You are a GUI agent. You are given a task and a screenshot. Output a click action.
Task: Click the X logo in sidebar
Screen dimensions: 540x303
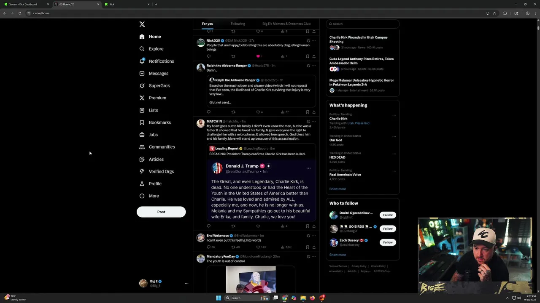coord(142,24)
